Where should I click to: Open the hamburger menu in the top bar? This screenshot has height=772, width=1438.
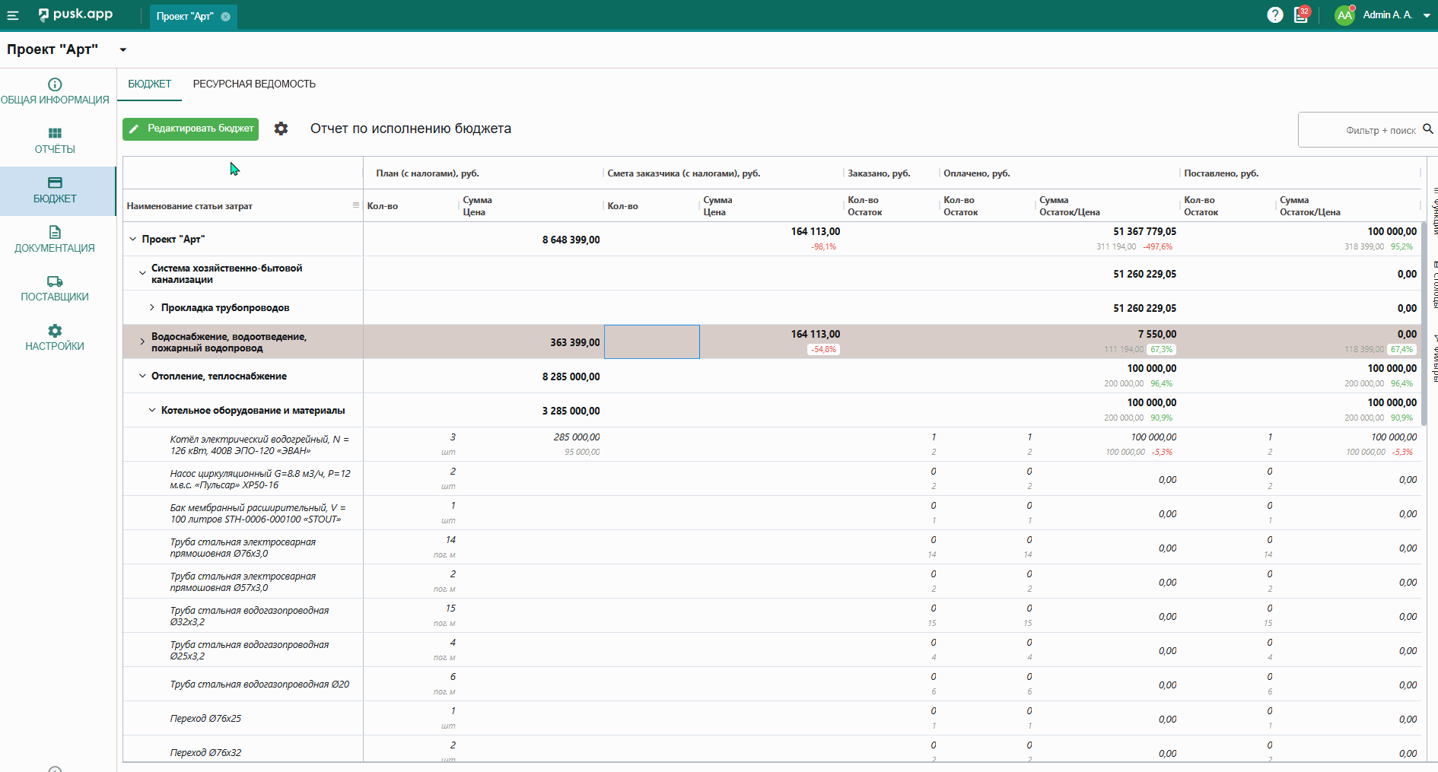(x=13, y=15)
